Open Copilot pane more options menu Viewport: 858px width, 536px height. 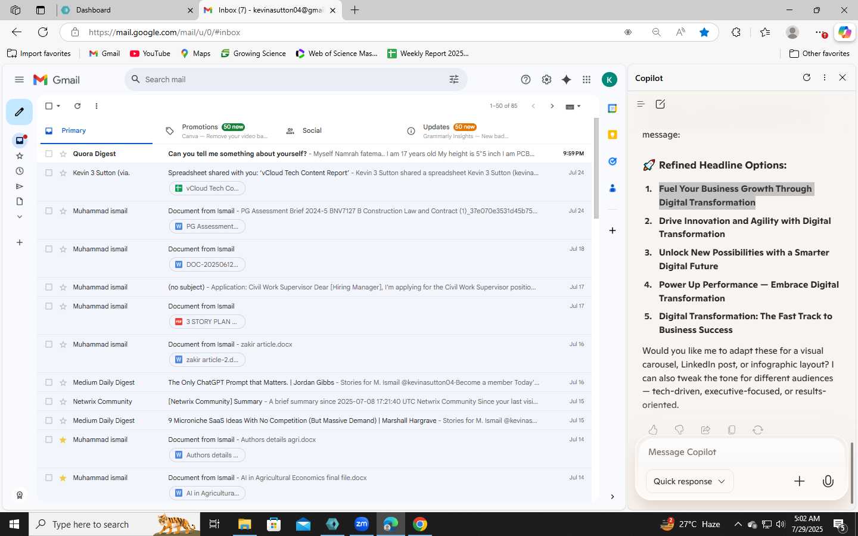click(x=825, y=77)
